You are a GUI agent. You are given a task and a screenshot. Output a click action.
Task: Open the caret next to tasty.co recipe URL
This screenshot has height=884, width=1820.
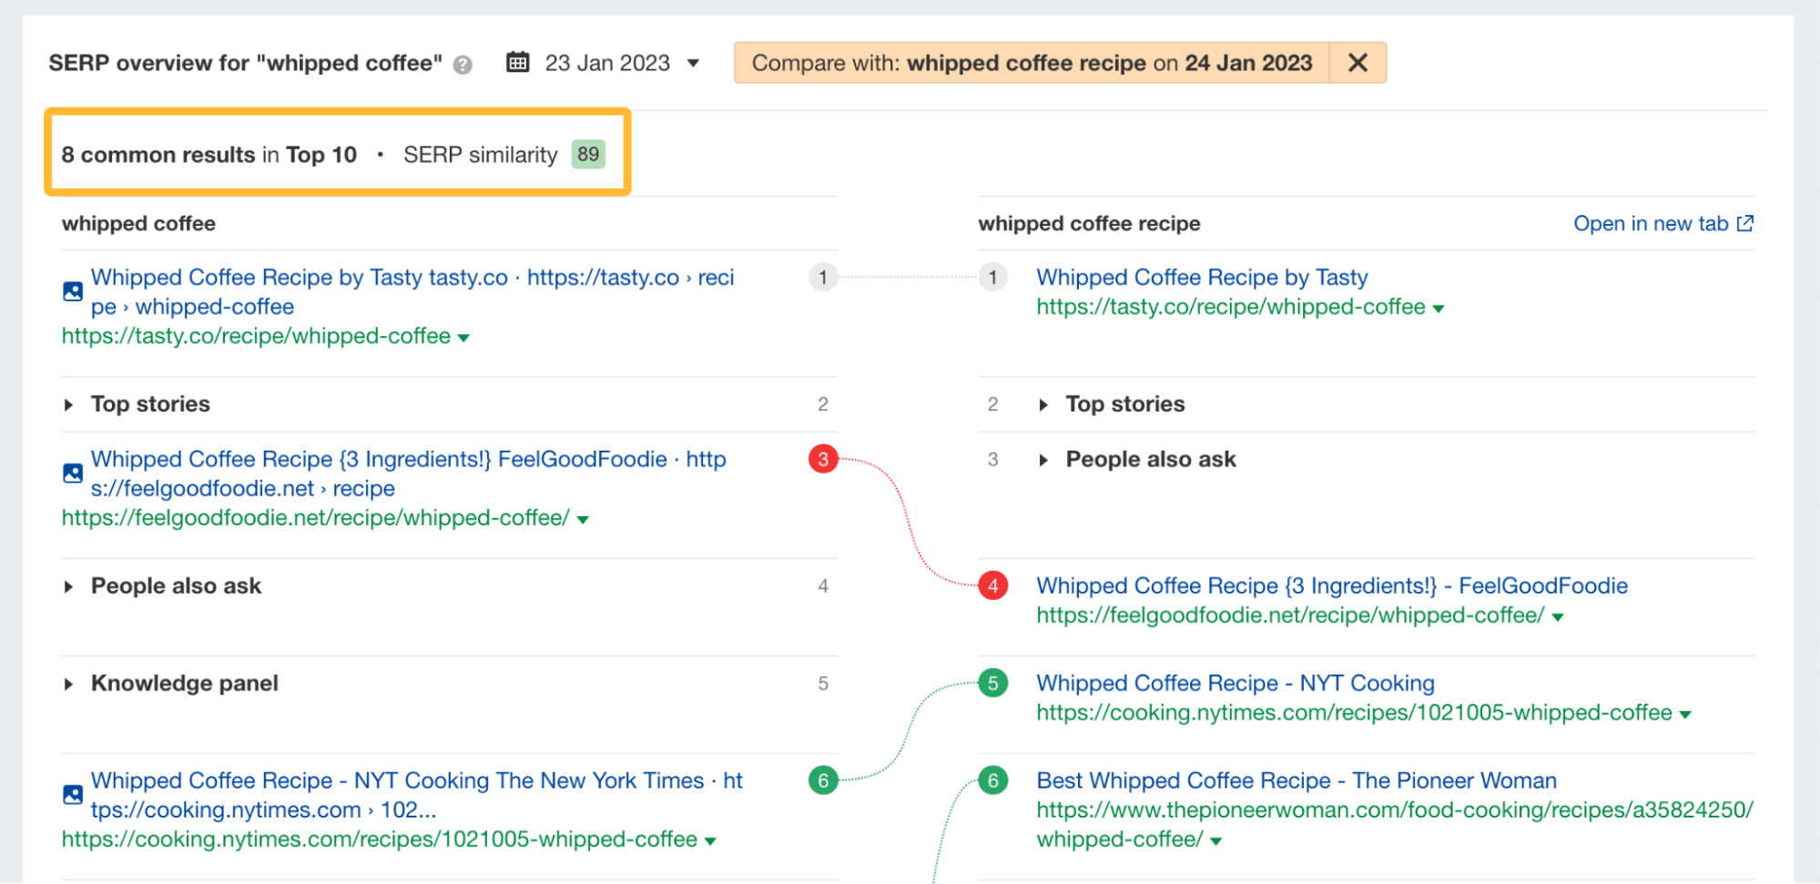tap(464, 337)
